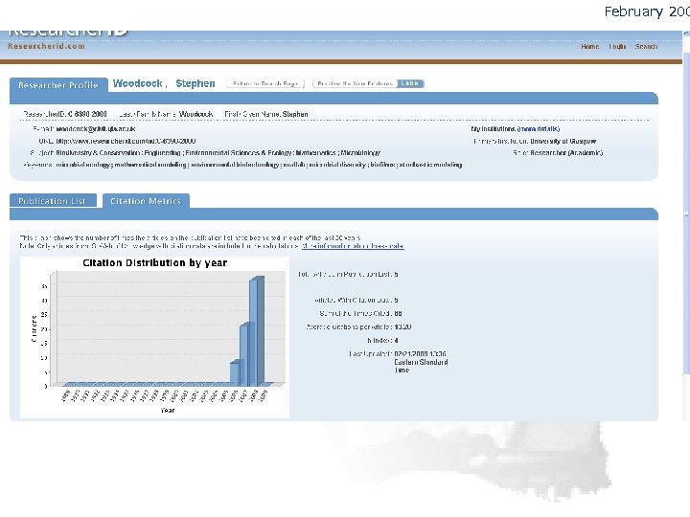Click the Average citations per article value
Viewport: 690px width, 517px height.
point(402,327)
